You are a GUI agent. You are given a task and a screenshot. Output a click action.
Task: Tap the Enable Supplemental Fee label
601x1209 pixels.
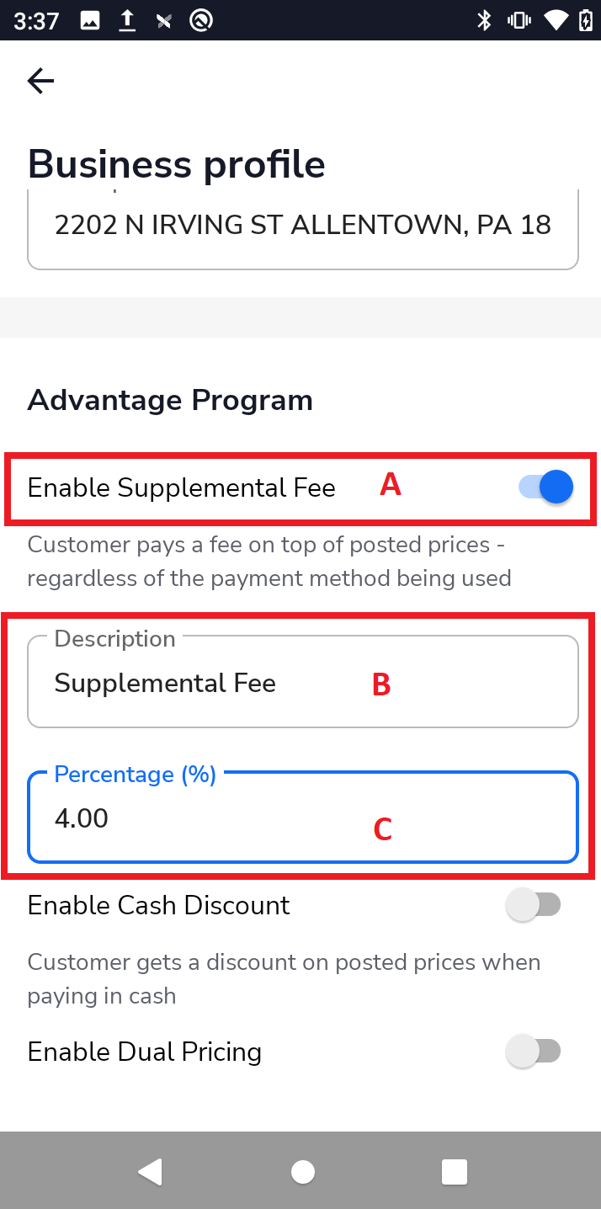(x=182, y=487)
